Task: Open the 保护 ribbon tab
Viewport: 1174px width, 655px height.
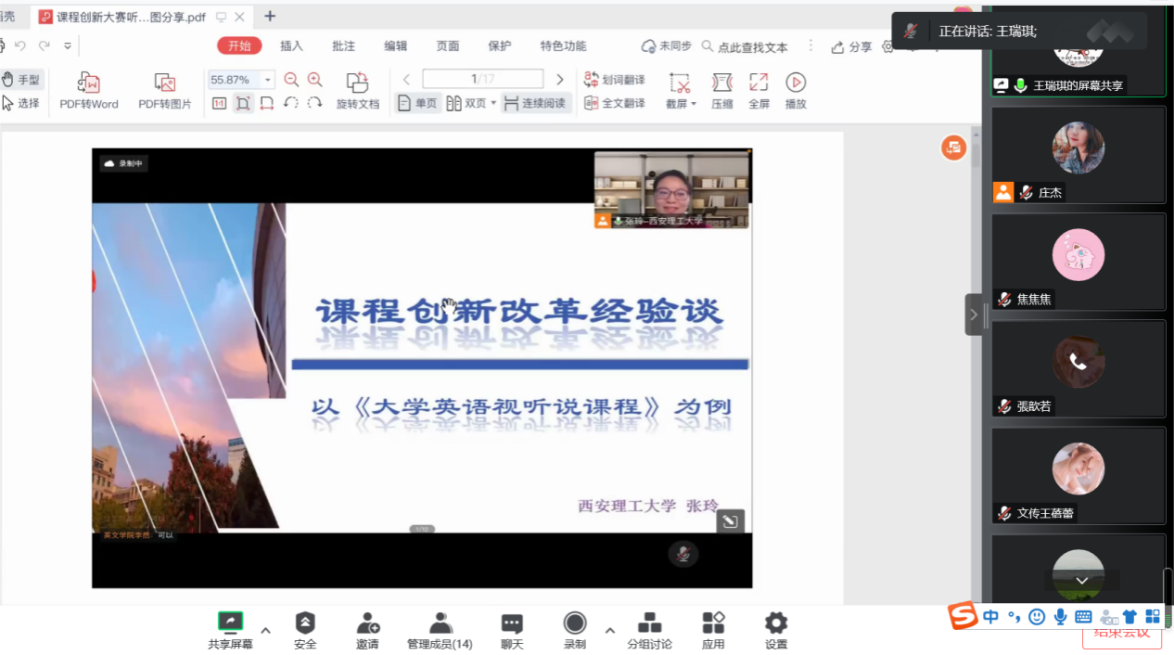Action: (500, 46)
